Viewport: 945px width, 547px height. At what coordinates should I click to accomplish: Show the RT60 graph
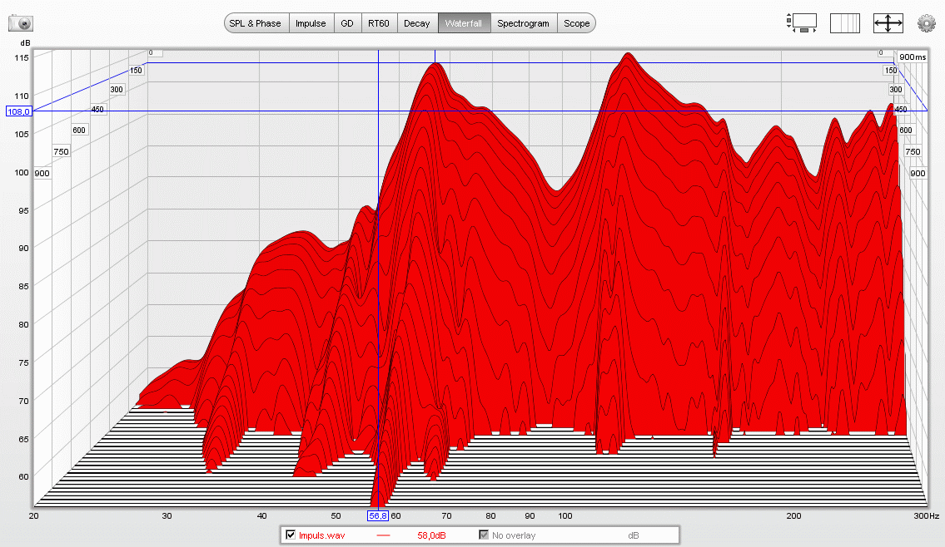point(378,23)
